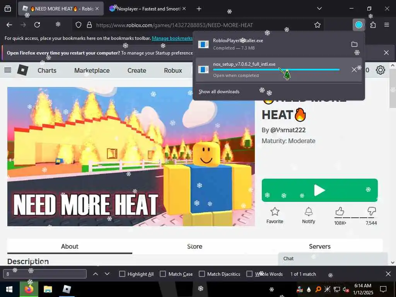Open Firefox from the taskbar

click(29, 289)
